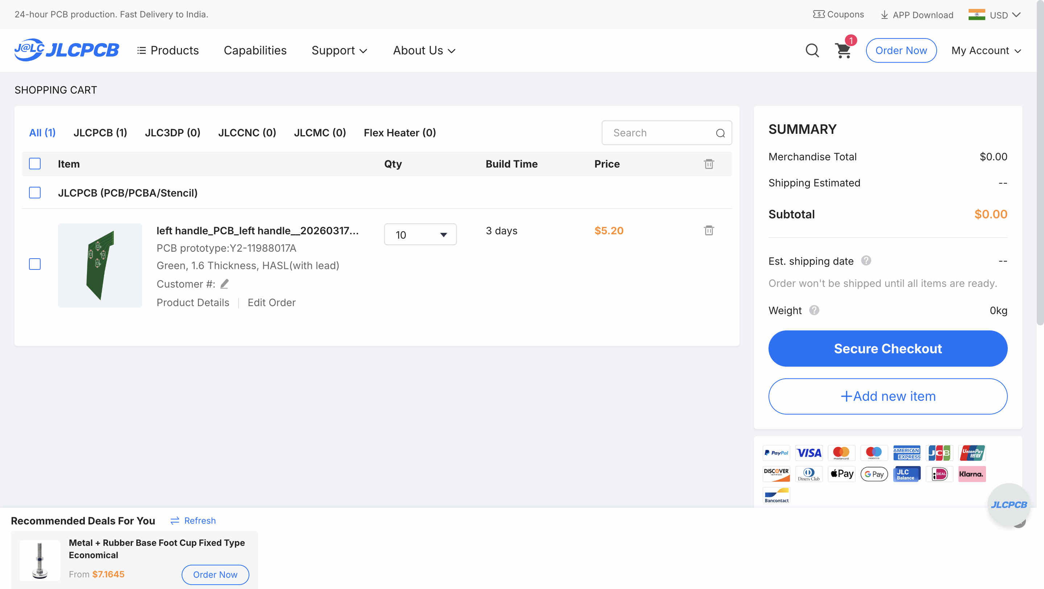Open the shopping cart icon
Screen dimensions: 1044x589
(x=843, y=51)
